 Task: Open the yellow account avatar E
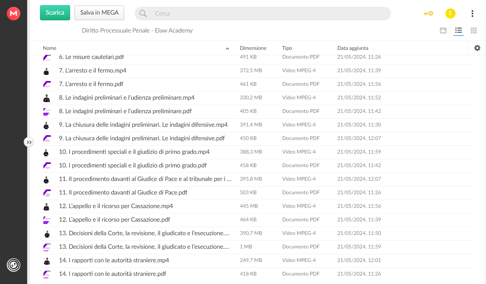tap(450, 14)
